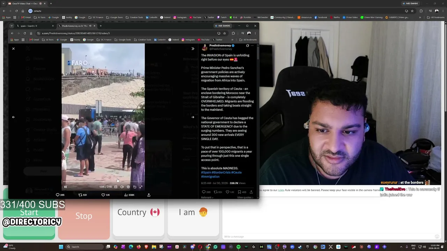
Task: Open the tweet's more options menu
Action: (252, 46)
